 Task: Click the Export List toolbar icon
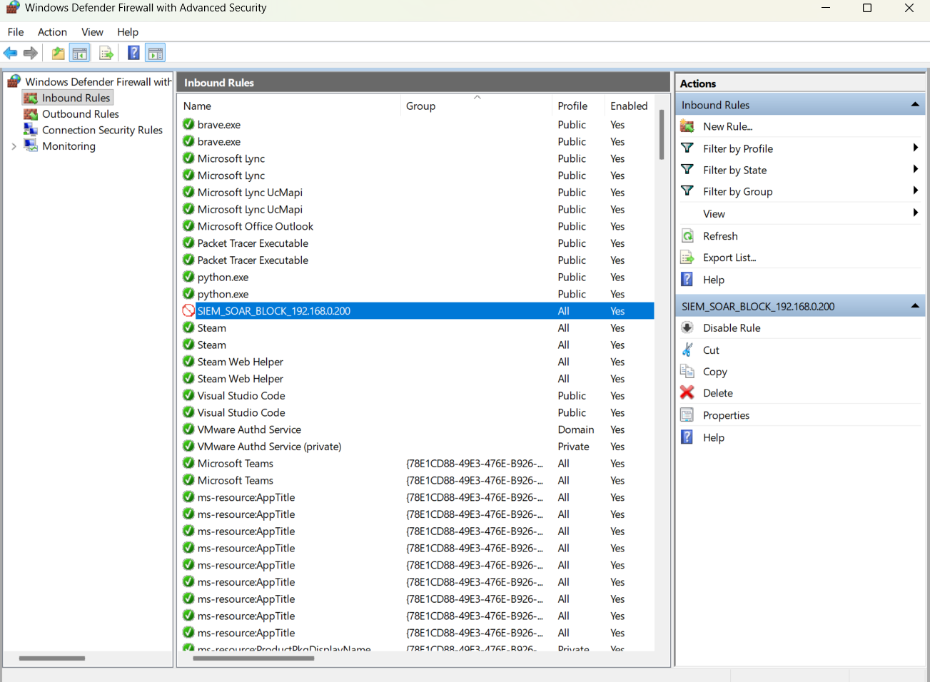click(x=106, y=53)
